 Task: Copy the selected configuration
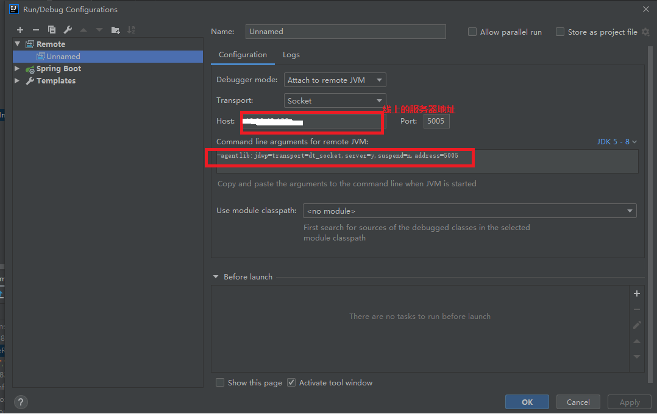point(52,30)
